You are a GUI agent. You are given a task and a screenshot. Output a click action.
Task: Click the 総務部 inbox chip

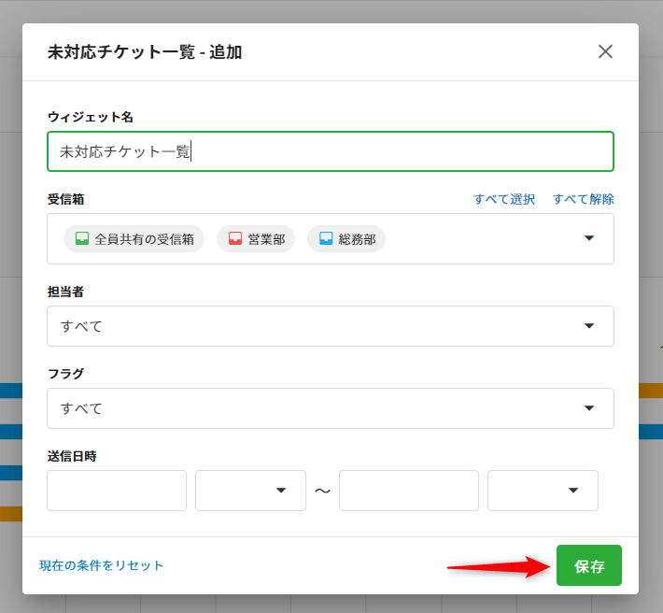click(346, 239)
